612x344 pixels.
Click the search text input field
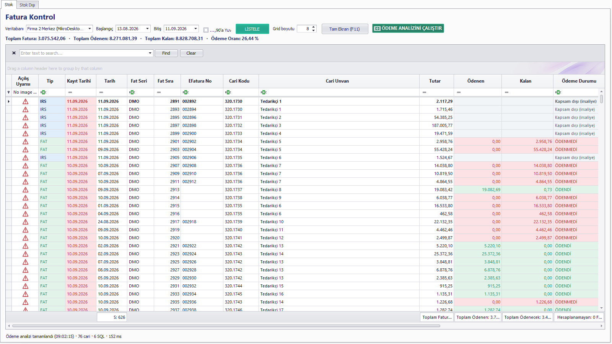(x=84, y=53)
